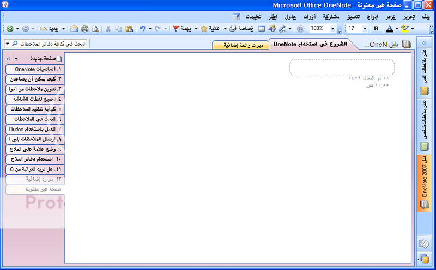
Task: Click the Highlight color icon
Action: 405,29
